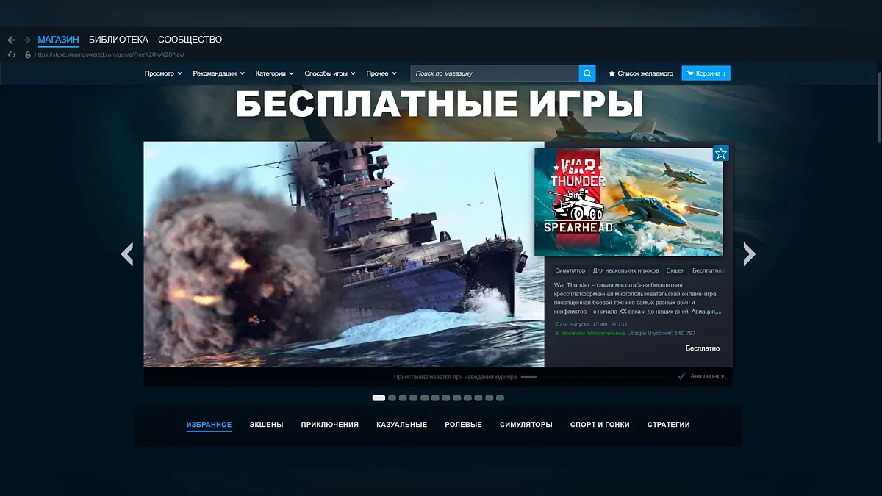Image resolution: width=882 pixels, height=496 pixels.
Task: Open the МАГАЗИН section
Action: [58, 40]
